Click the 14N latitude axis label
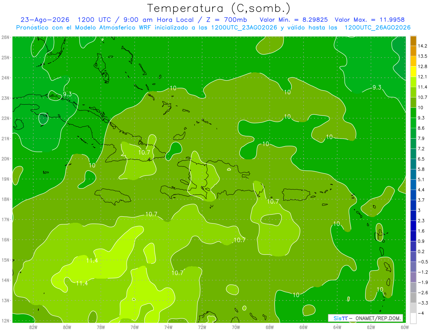 5,280
